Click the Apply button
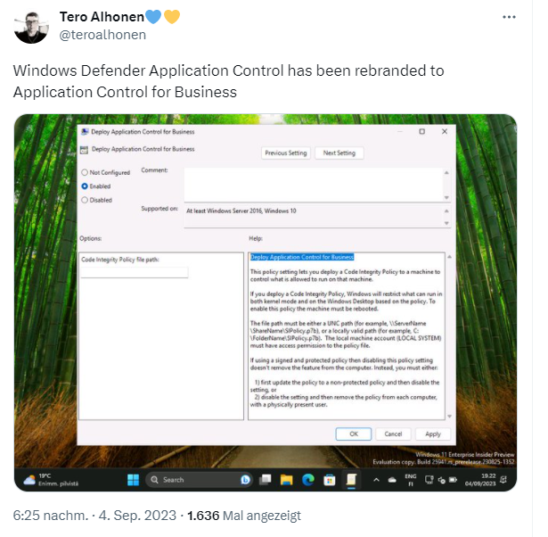Viewport: 548px width, 537px height. pos(432,434)
